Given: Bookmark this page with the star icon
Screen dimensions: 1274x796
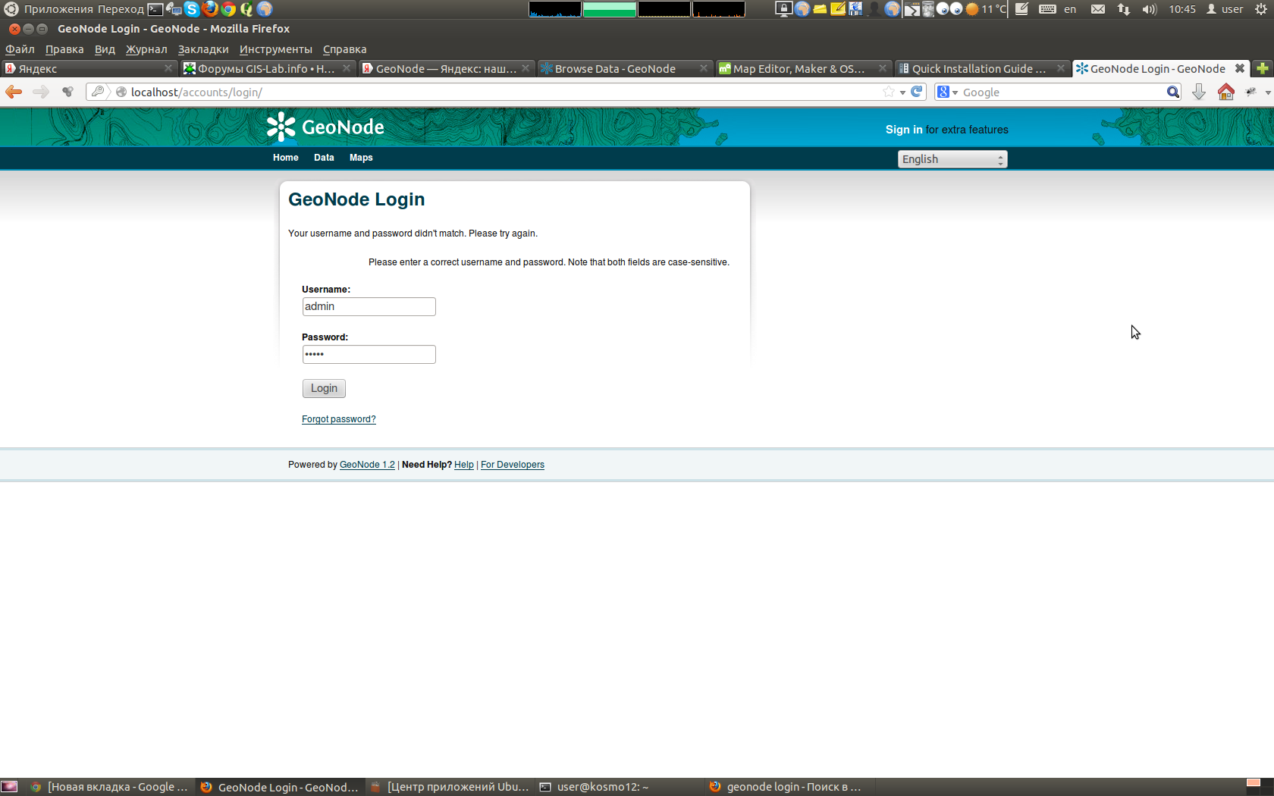Looking at the screenshot, I should (889, 92).
